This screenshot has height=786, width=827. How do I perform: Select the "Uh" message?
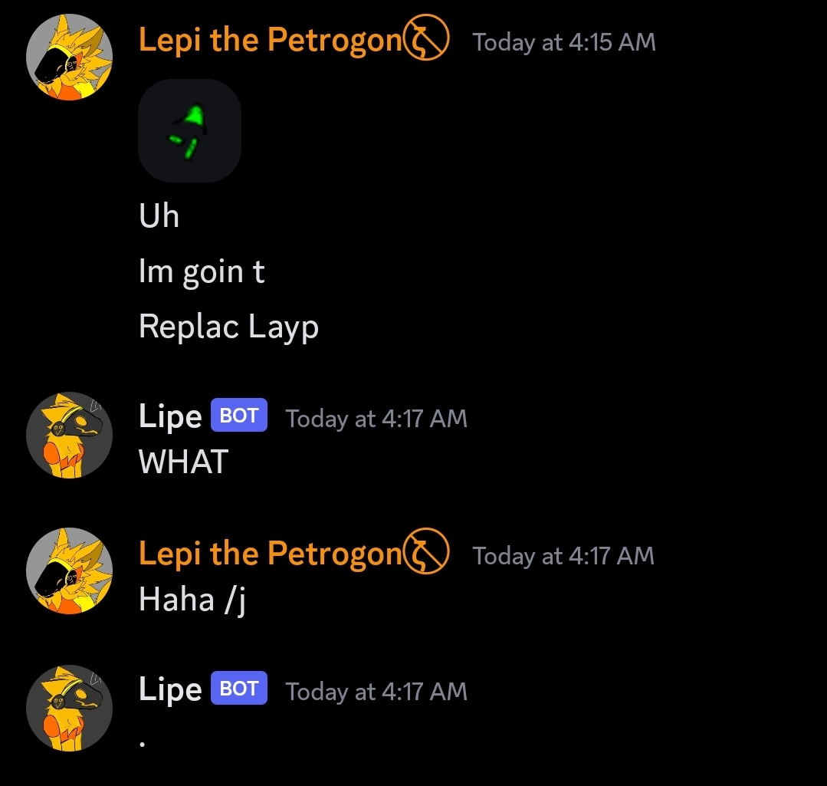pos(159,216)
